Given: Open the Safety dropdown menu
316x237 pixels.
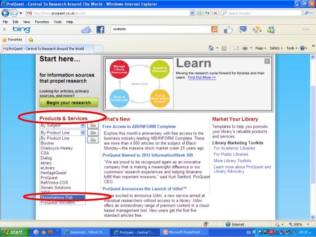Looking at the screenshot, I should click(276, 48).
